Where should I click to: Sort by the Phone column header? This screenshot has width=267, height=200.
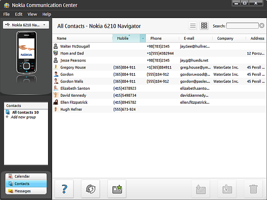[162, 39]
